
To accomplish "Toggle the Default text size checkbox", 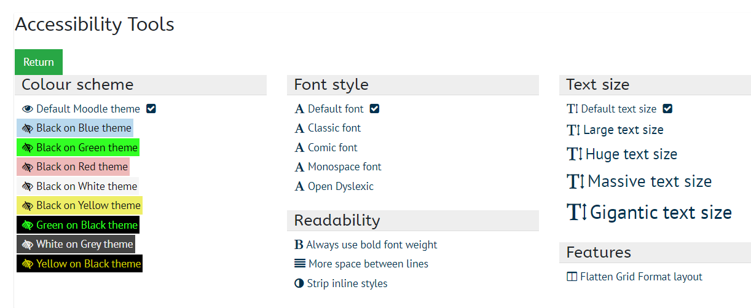I will (x=667, y=109).
